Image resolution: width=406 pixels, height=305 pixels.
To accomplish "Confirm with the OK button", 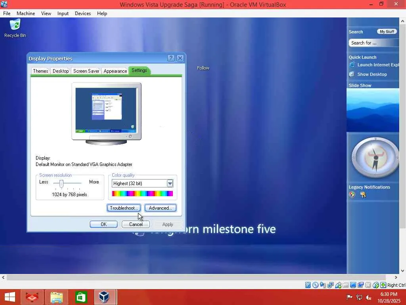I will click(103, 224).
